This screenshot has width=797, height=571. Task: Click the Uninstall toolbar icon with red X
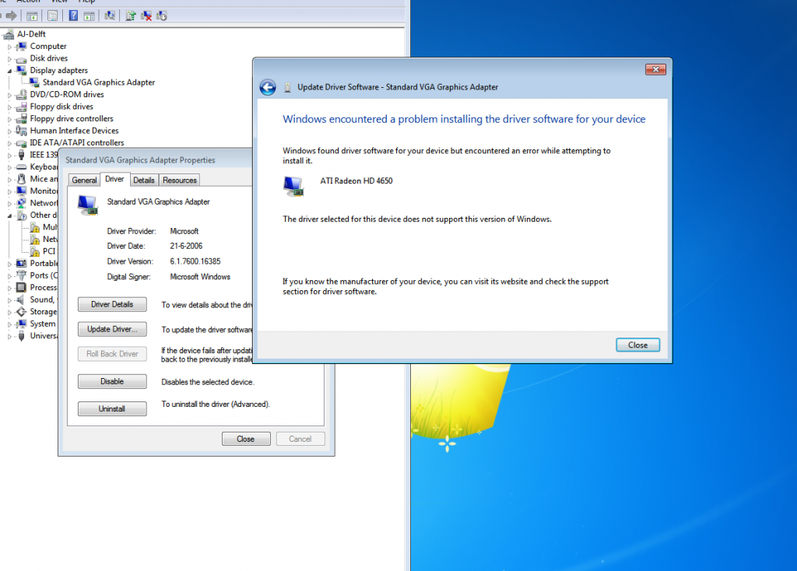pyautogui.click(x=146, y=16)
